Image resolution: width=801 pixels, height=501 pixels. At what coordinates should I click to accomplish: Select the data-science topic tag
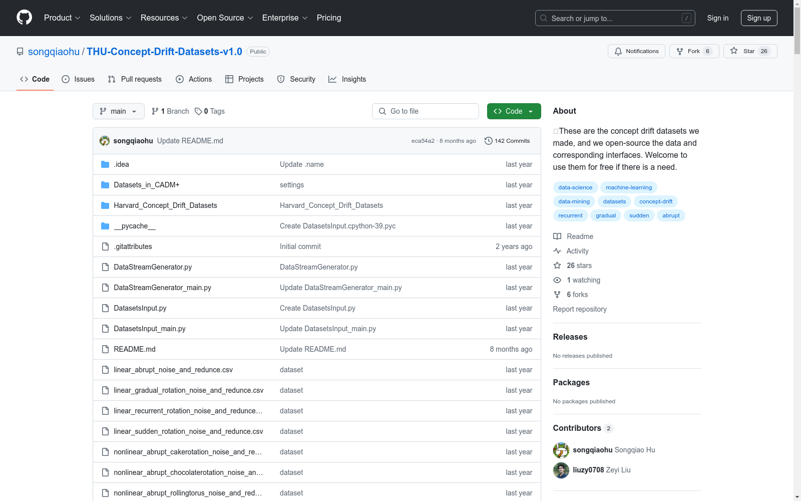[575, 187]
